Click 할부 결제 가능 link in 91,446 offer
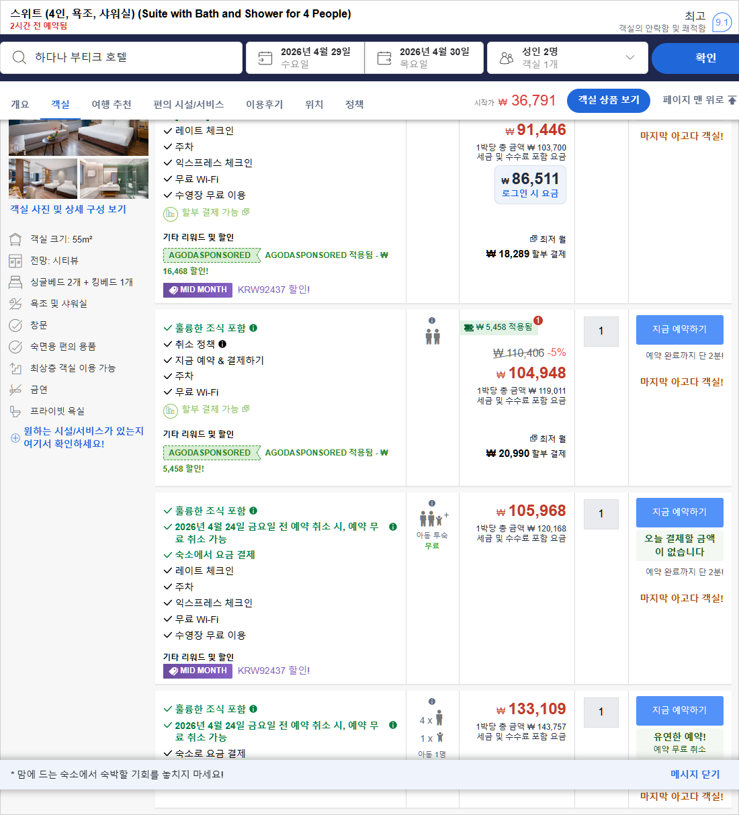This screenshot has width=739, height=815. click(x=210, y=212)
